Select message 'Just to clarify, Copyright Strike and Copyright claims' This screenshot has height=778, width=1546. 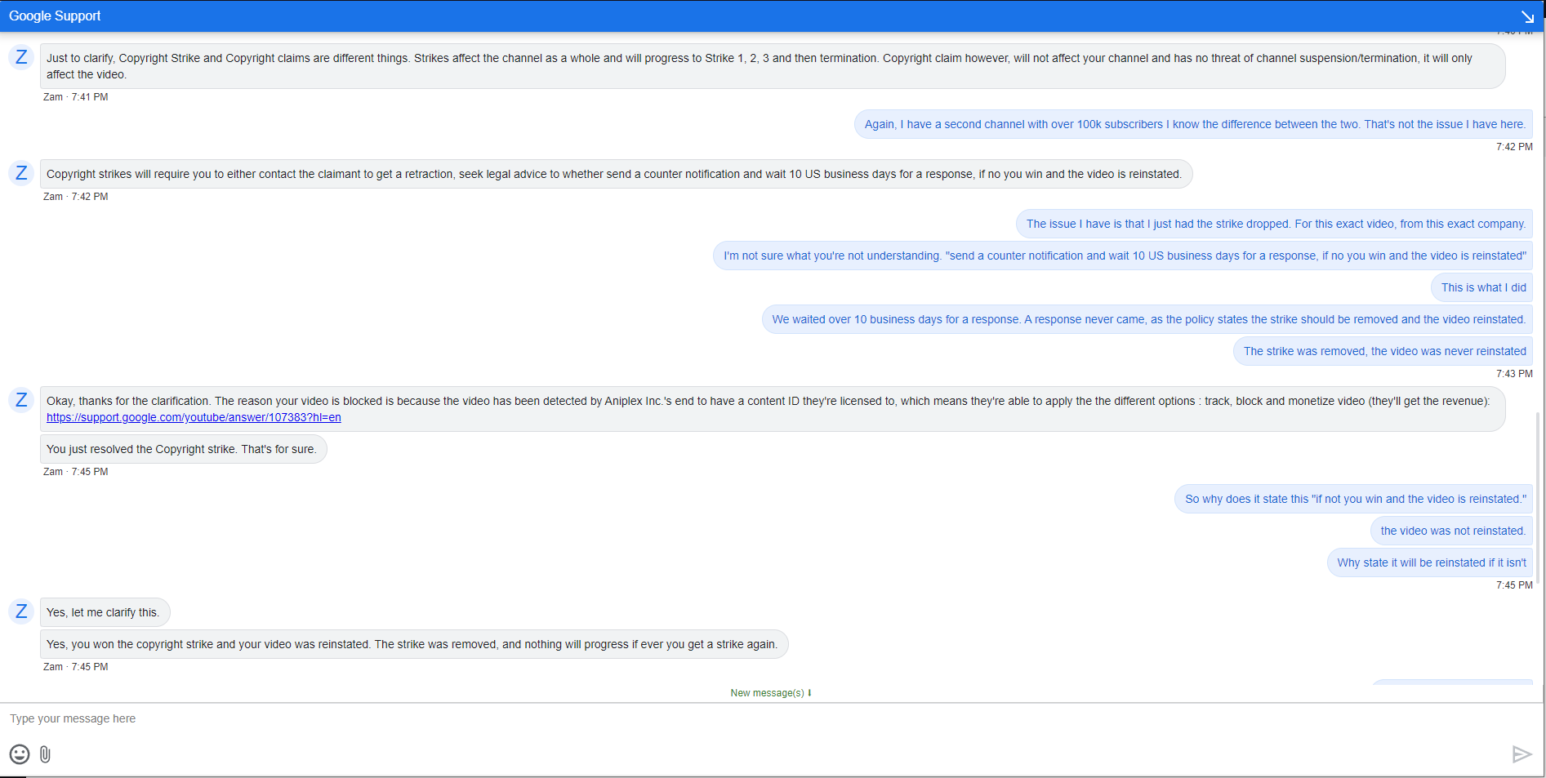click(773, 66)
